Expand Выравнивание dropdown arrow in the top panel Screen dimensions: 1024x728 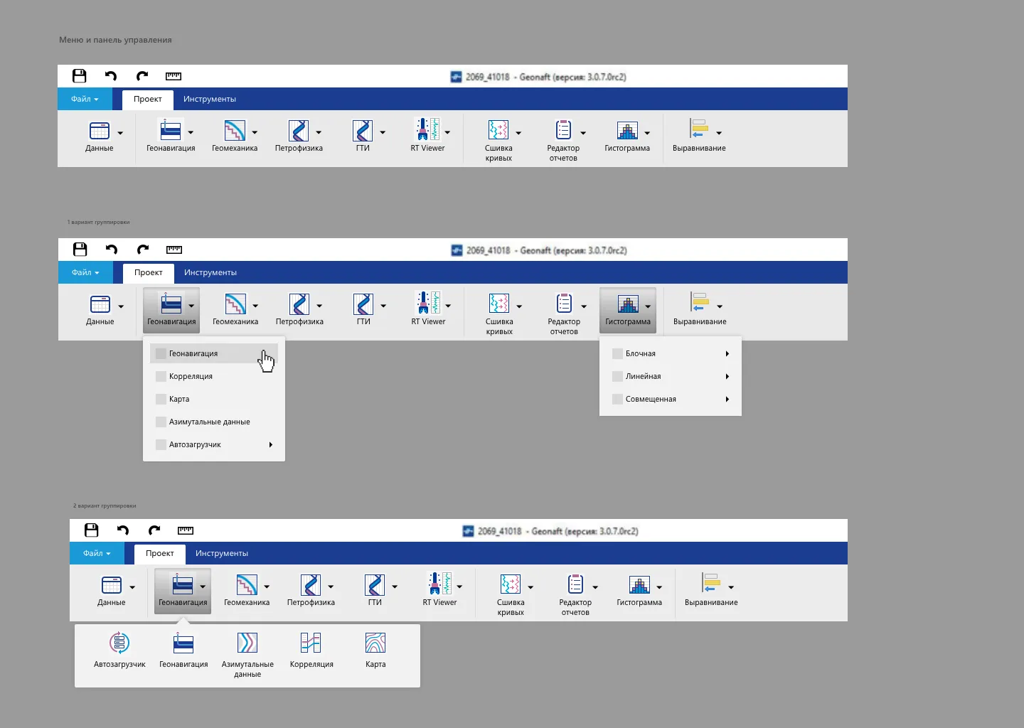(x=719, y=133)
